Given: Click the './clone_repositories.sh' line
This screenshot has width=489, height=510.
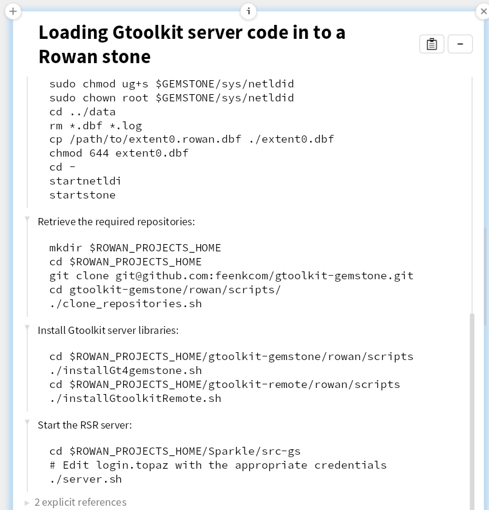Looking at the screenshot, I should coord(126,304).
